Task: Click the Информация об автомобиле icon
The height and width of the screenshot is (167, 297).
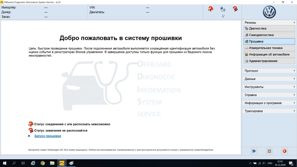Action: click(x=247, y=54)
